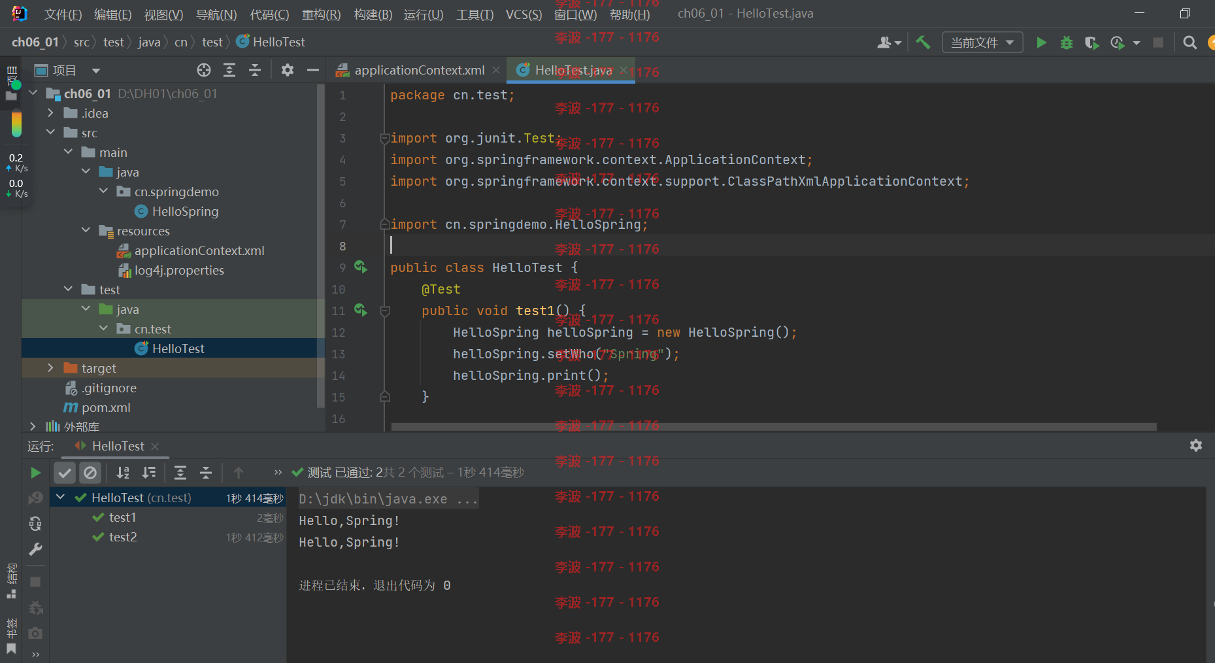This screenshot has width=1215, height=663.
Task: Collapse all in Project panel toolbar
Action: [x=255, y=70]
